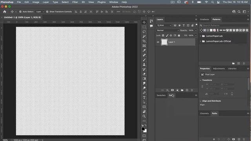The image size is (251, 141).
Task: Select the Healing Brush tool
Action: (x=144, y=55)
